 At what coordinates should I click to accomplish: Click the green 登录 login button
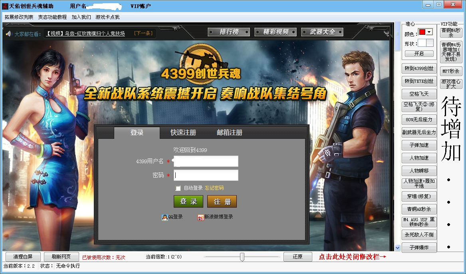(x=188, y=202)
